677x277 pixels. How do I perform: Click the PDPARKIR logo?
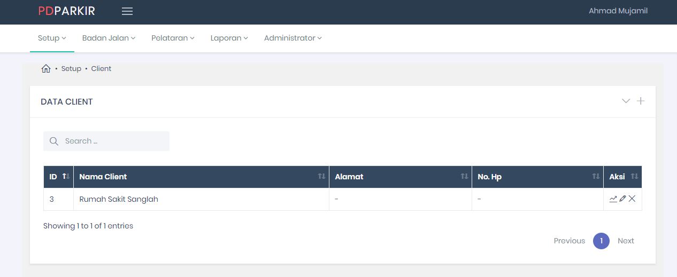[66, 11]
